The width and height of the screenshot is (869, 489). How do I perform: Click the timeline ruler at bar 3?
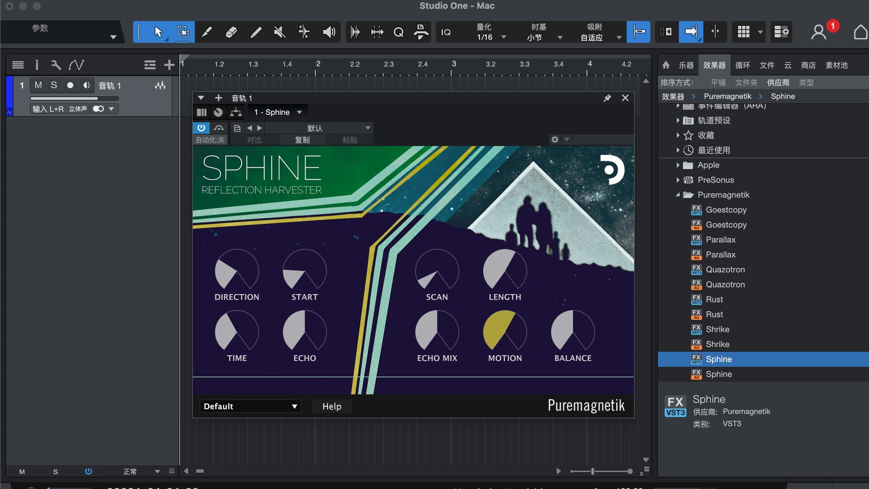[x=453, y=64]
